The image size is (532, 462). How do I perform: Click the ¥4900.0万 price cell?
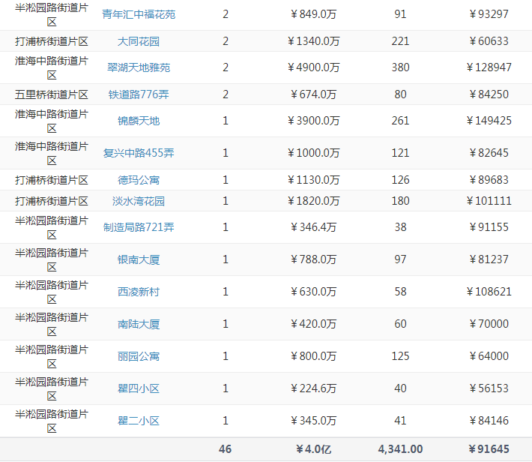(x=313, y=67)
